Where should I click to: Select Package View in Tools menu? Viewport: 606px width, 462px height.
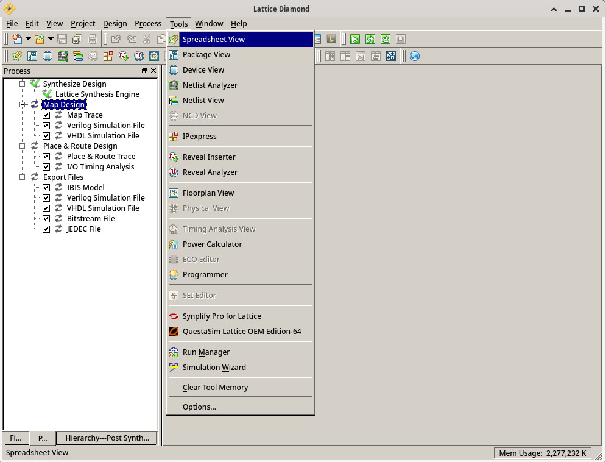click(241, 54)
